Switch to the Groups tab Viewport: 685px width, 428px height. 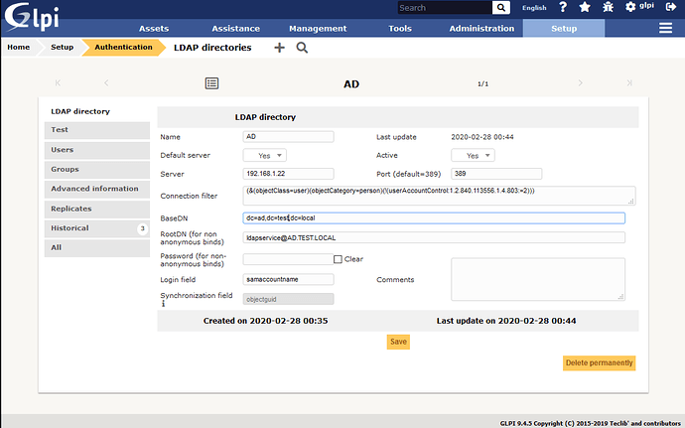pyautogui.click(x=97, y=170)
